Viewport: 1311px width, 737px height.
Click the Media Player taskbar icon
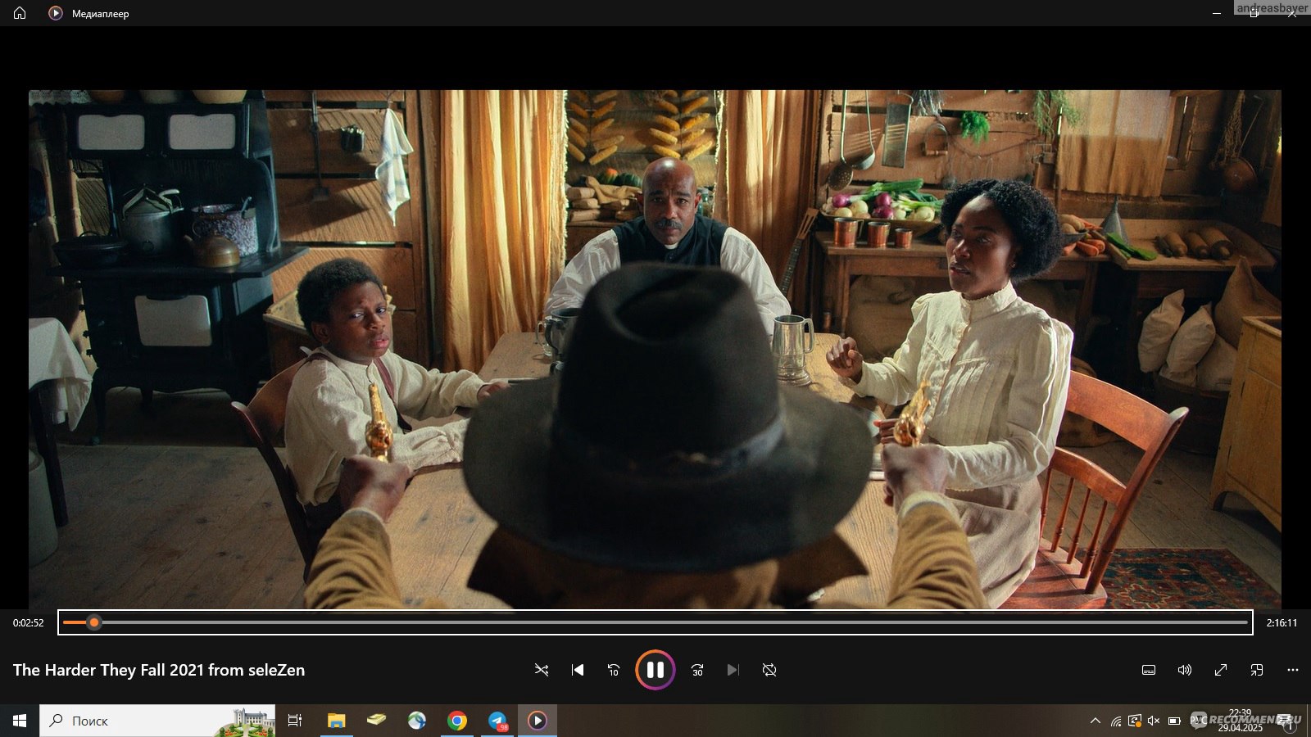coord(537,721)
